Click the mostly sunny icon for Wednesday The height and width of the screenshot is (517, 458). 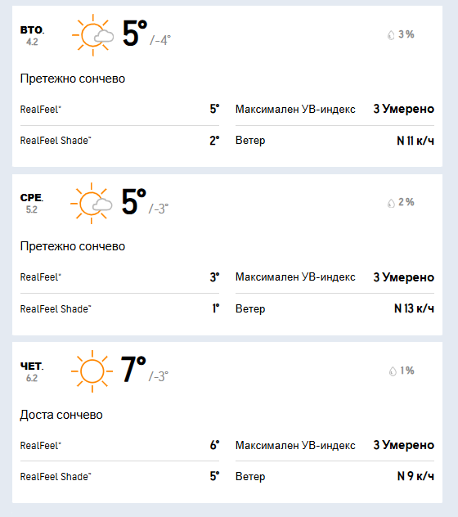(92, 204)
